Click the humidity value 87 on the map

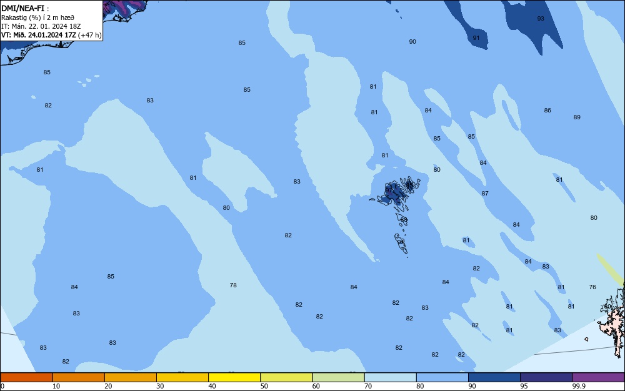tap(485, 193)
